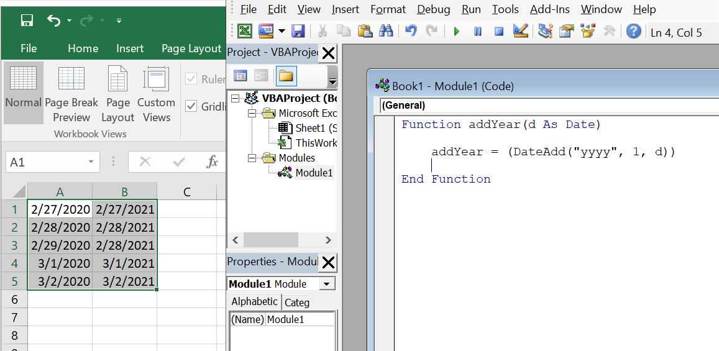Open Customize Quick Access Toolbar dropdown
This screenshot has height=351, width=719.
click(x=119, y=21)
